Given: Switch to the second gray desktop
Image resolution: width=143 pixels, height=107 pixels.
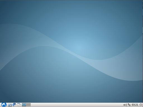Looking at the screenshot, I should (28, 105).
